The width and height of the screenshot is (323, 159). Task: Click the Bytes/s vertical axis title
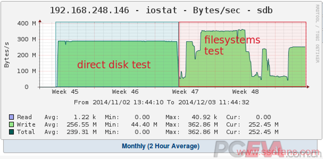[7, 55]
